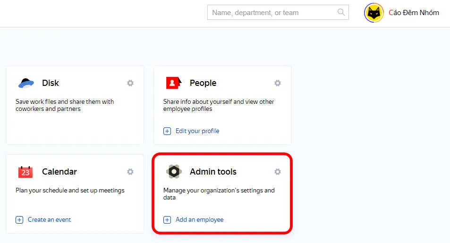Click the red People app icon

(x=173, y=83)
